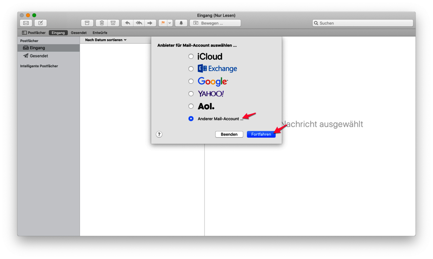Open the Bewegen move-to menu
433x259 pixels.
pyautogui.click(x=215, y=23)
